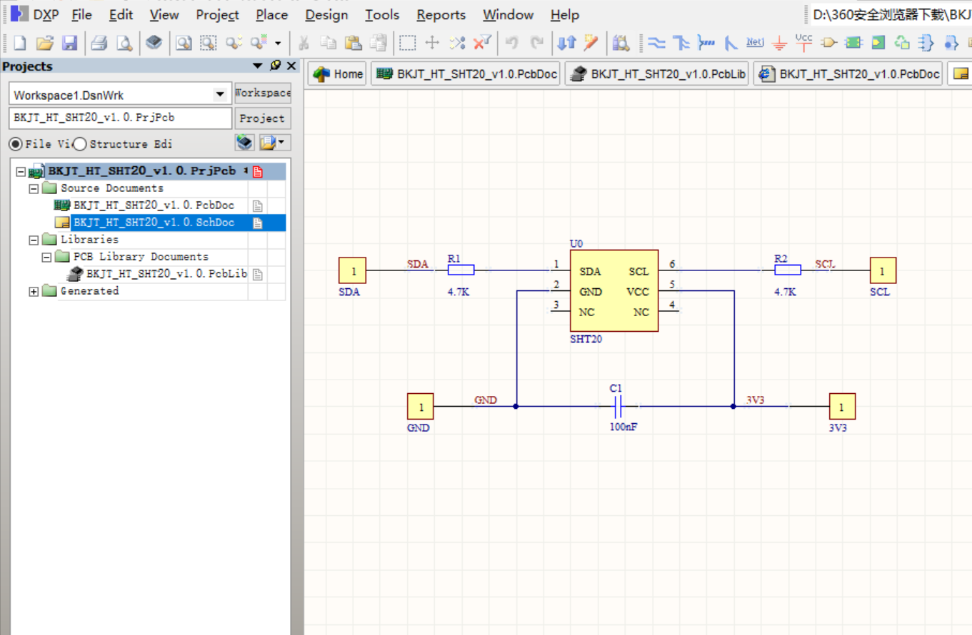This screenshot has height=635, width=972.
Task: Place a sheet entry with the yellow-green icon
Action: pyautogui.click(x=878, y=43)
